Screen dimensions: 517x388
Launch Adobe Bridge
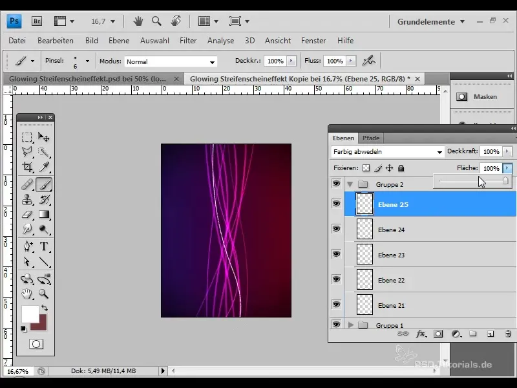[37, 21]
